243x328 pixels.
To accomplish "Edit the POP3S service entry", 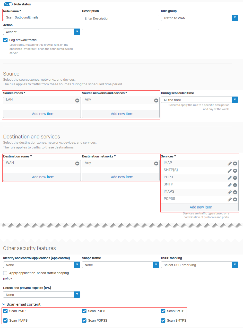I will 230,199.
